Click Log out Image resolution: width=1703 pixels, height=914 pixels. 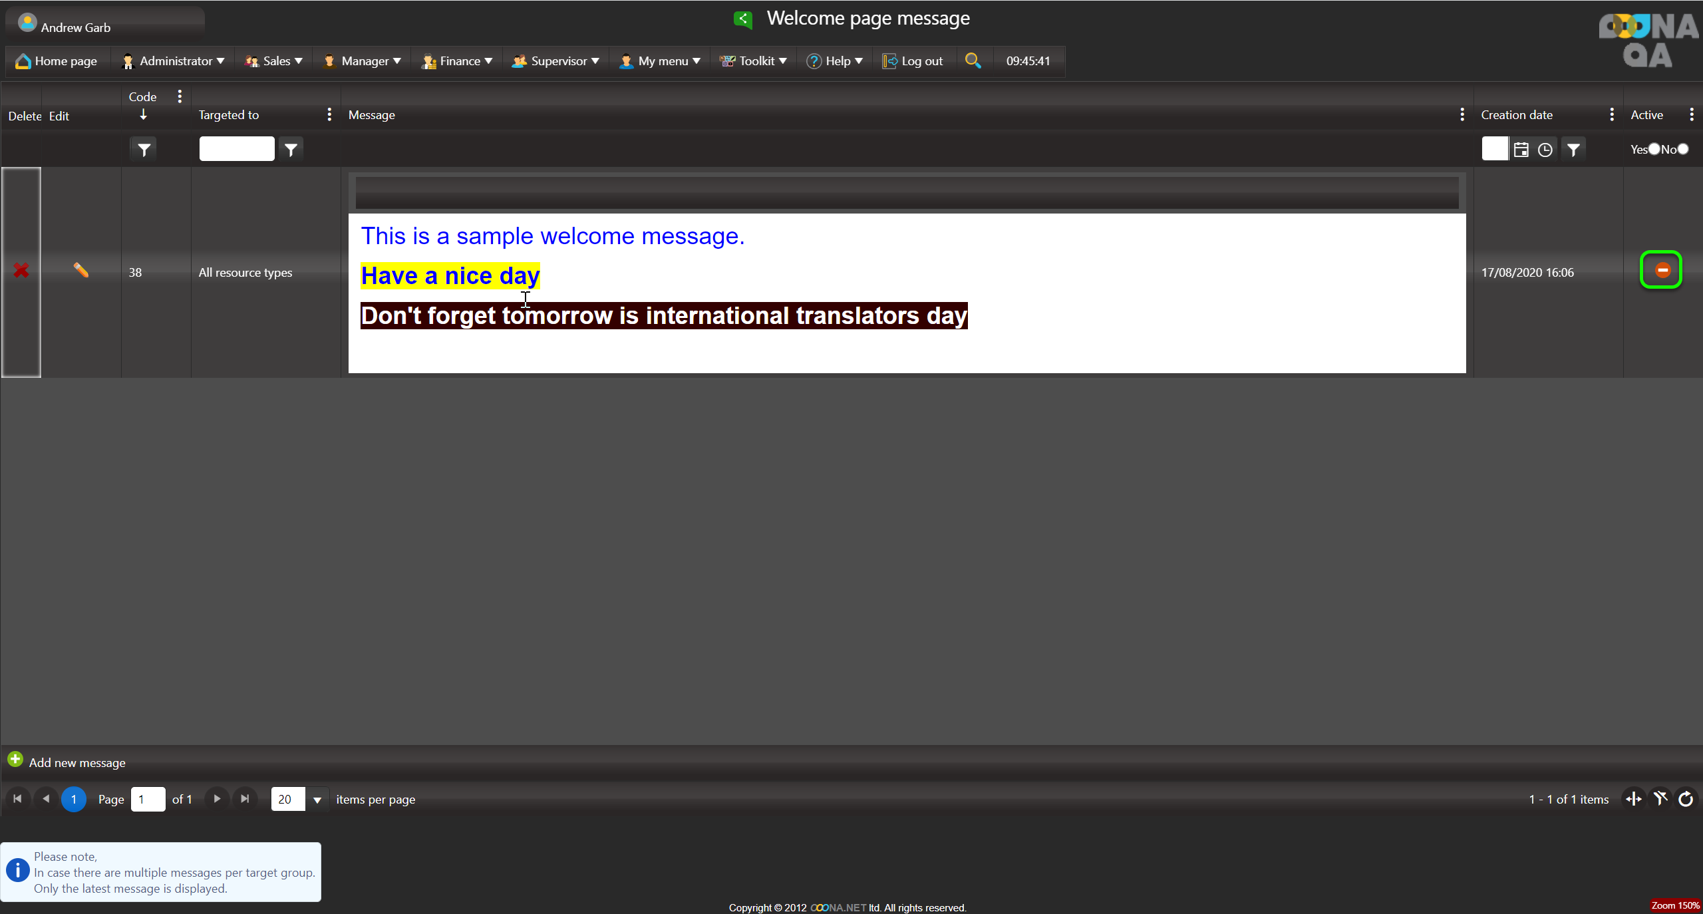click(x=913, y=61)
